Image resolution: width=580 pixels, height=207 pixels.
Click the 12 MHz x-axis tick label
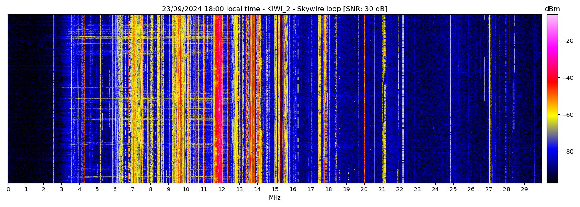[x=222, y=190]
